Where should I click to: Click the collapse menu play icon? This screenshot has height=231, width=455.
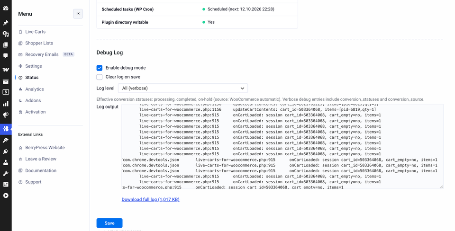point(6,195)
